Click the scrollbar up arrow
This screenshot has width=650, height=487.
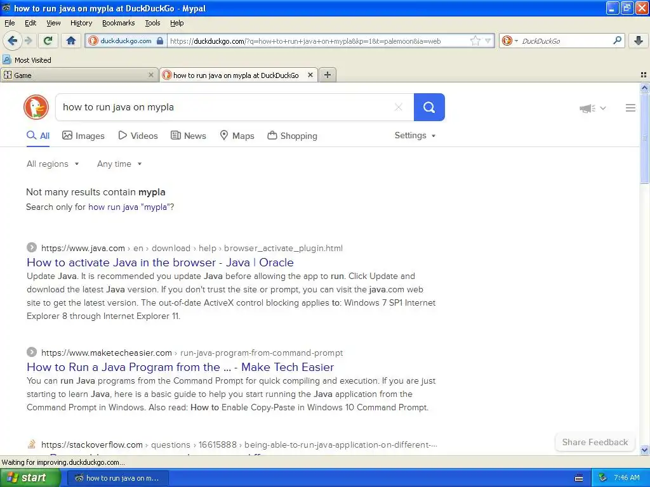[x=644, y=88]
